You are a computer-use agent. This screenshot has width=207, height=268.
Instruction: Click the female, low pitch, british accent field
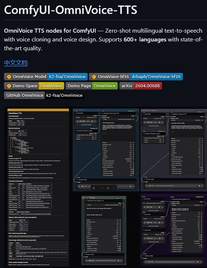[104, 215]
